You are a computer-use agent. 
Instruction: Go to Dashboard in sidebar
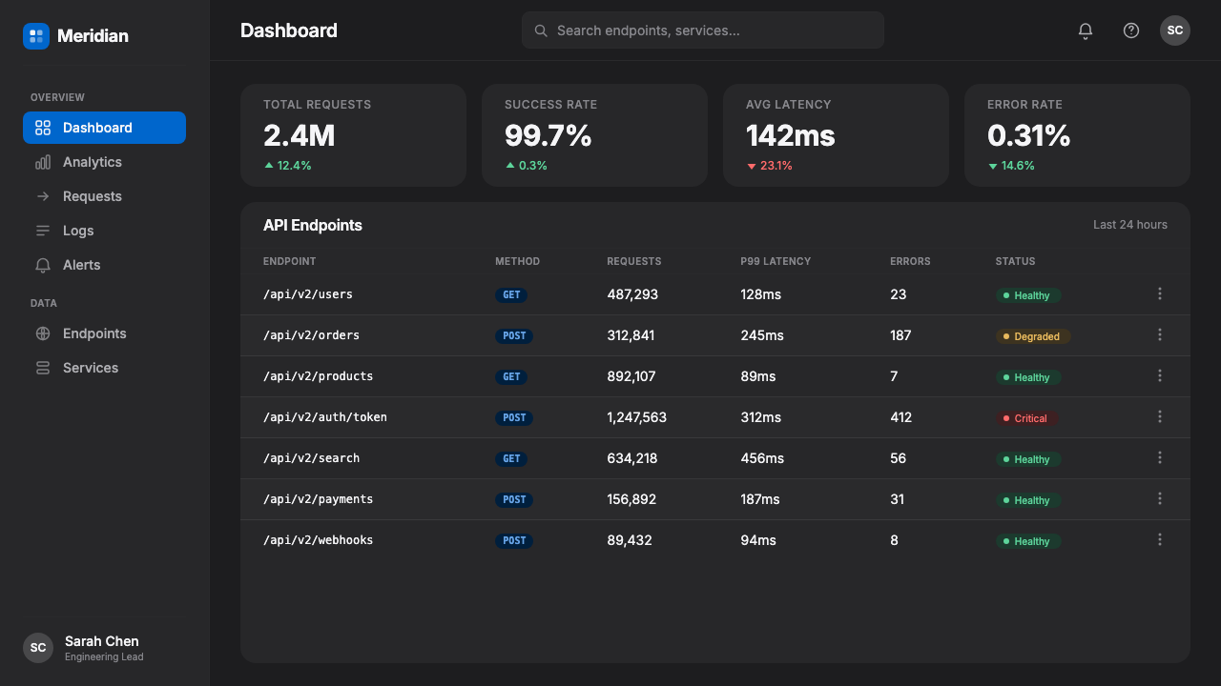[x=104, y=128]
